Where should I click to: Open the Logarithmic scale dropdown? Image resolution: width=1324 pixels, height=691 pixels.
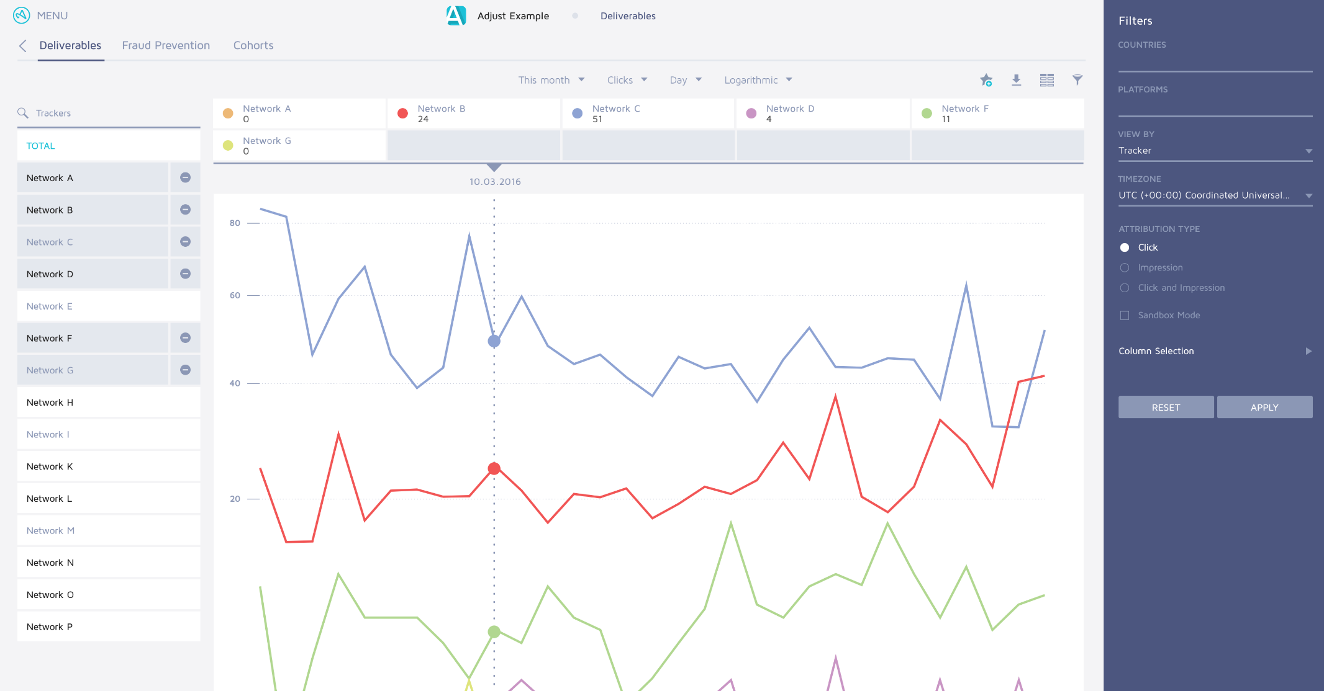click(x=758, y=80)
